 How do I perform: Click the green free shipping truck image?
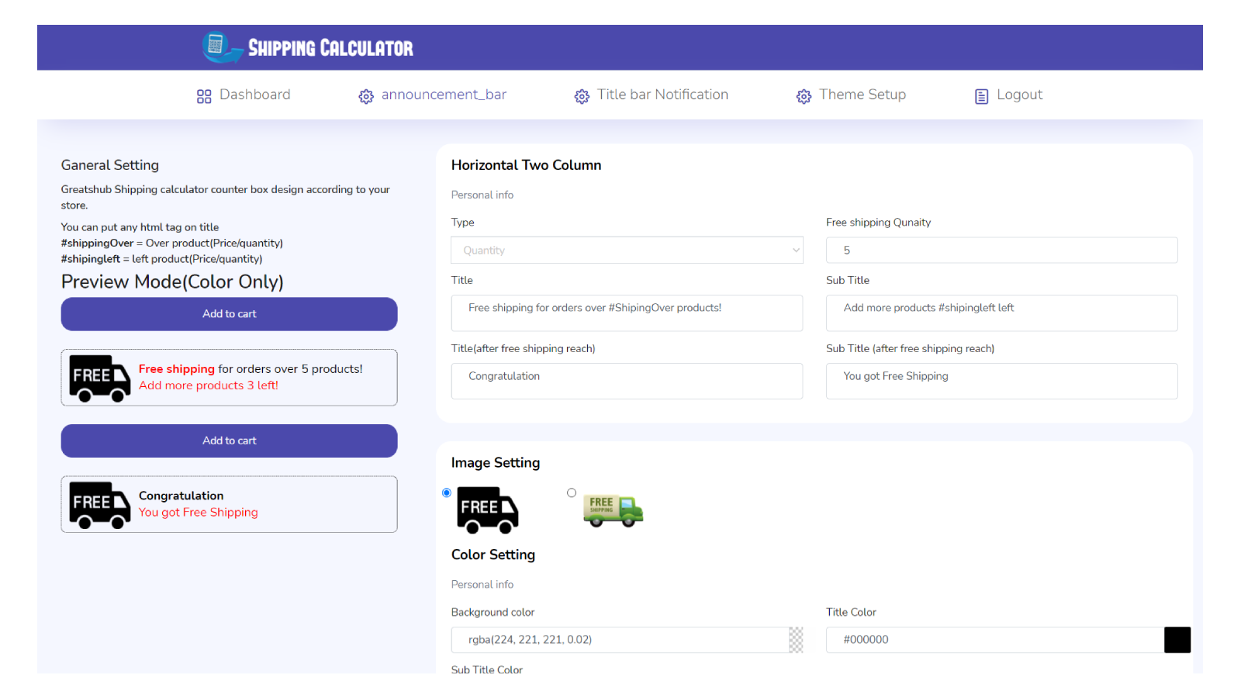[613, 511]
